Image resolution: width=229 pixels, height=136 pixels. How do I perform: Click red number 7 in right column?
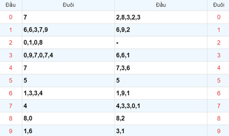coord(219,106)
